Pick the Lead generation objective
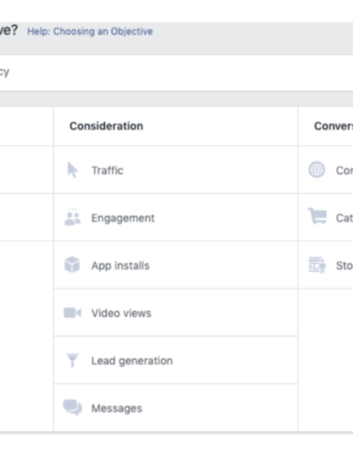 tap(176, 361)
